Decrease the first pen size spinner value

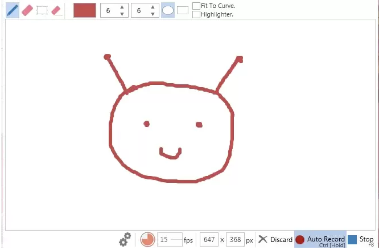122,14
